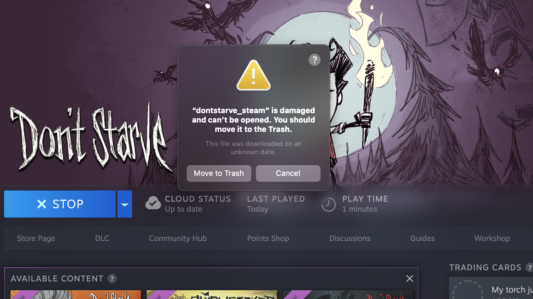This screenshot has width=533, height=299.
Task: Open the Workshop tab
Action: (x=492, y=238)
